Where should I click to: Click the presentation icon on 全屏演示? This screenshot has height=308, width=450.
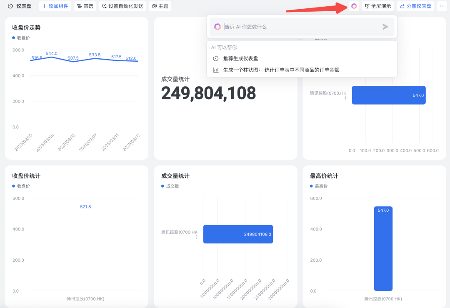367,6
